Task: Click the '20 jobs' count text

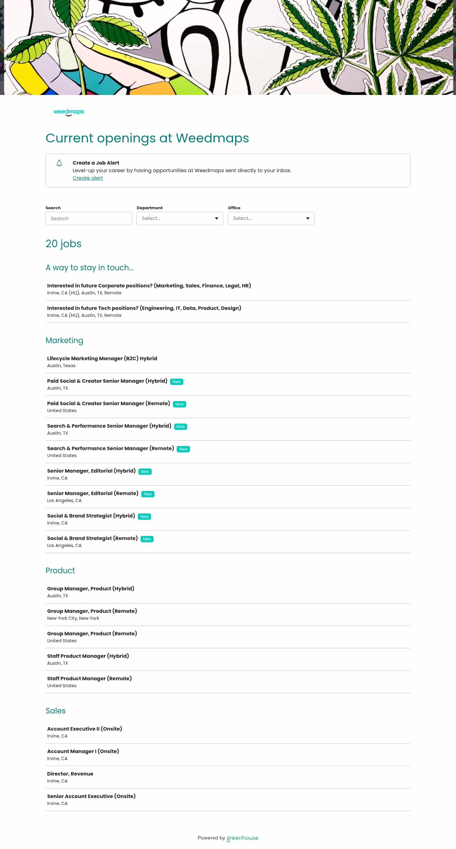Action: 64,243
